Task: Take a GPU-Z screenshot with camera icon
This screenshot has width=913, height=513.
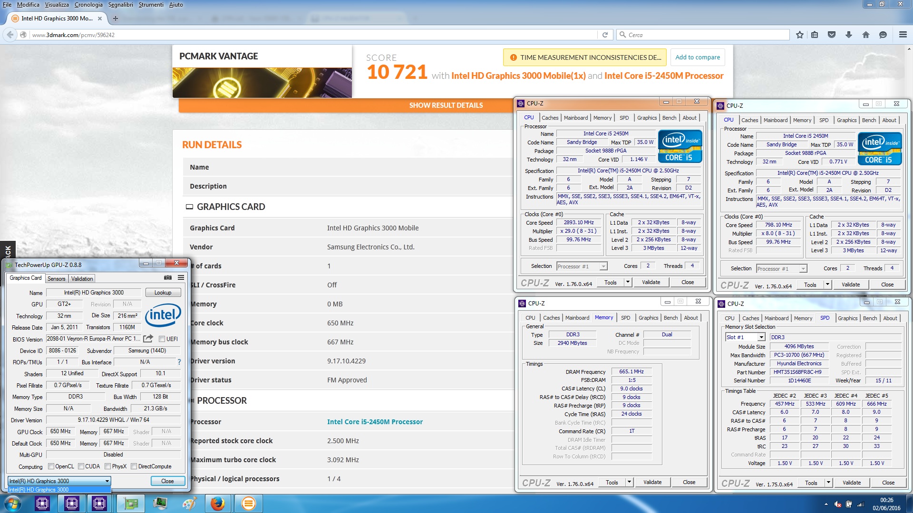Action: click(168, 277)
